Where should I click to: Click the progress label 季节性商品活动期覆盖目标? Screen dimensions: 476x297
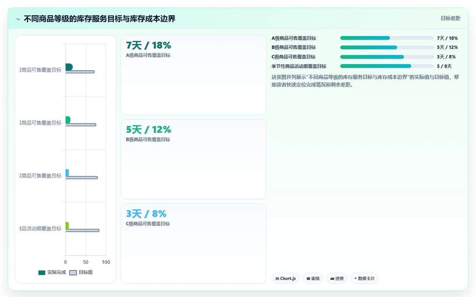pyautogui.click(x=299, y=66)
